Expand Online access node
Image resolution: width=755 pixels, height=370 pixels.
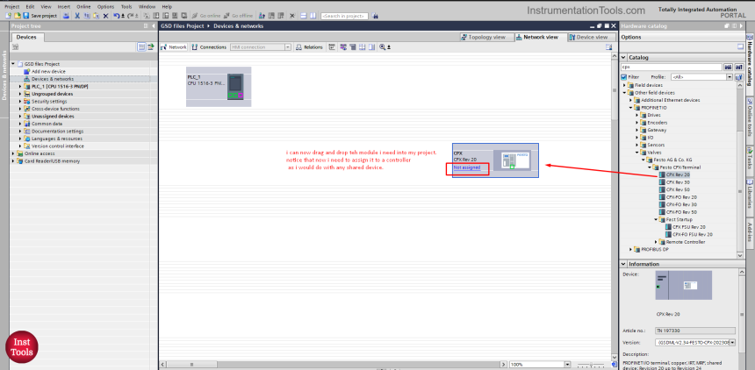[13, 153]
